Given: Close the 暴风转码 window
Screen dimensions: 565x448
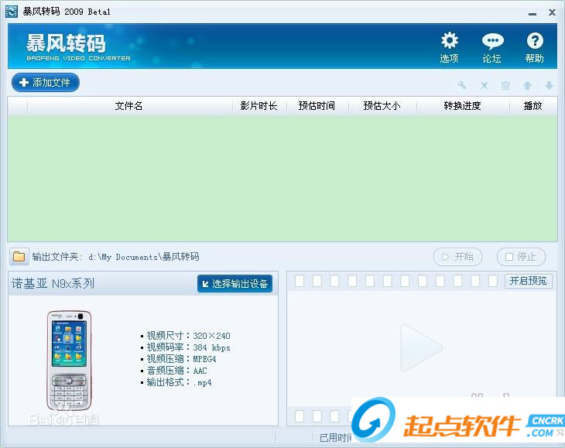Looking at the screenshot, I should click(x=552, y=12).
